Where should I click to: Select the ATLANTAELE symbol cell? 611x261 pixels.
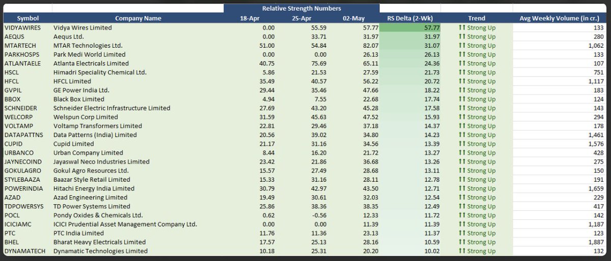pyautogui.click(x=22, y=63)
